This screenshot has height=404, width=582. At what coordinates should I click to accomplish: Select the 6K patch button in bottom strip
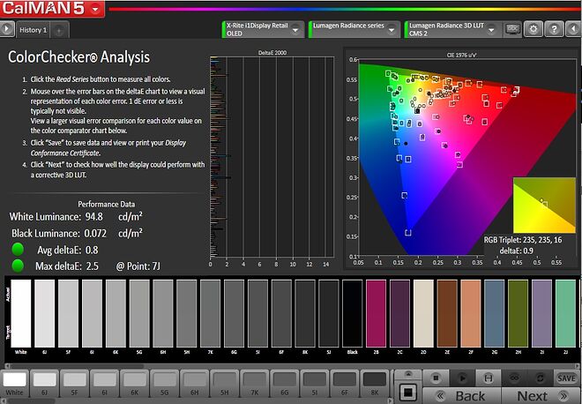135,383
